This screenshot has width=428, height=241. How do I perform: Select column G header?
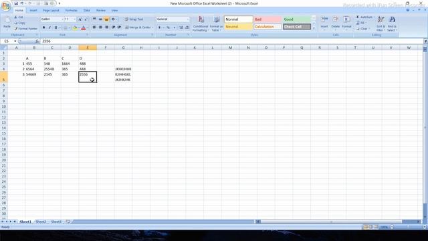click(123, 48)
